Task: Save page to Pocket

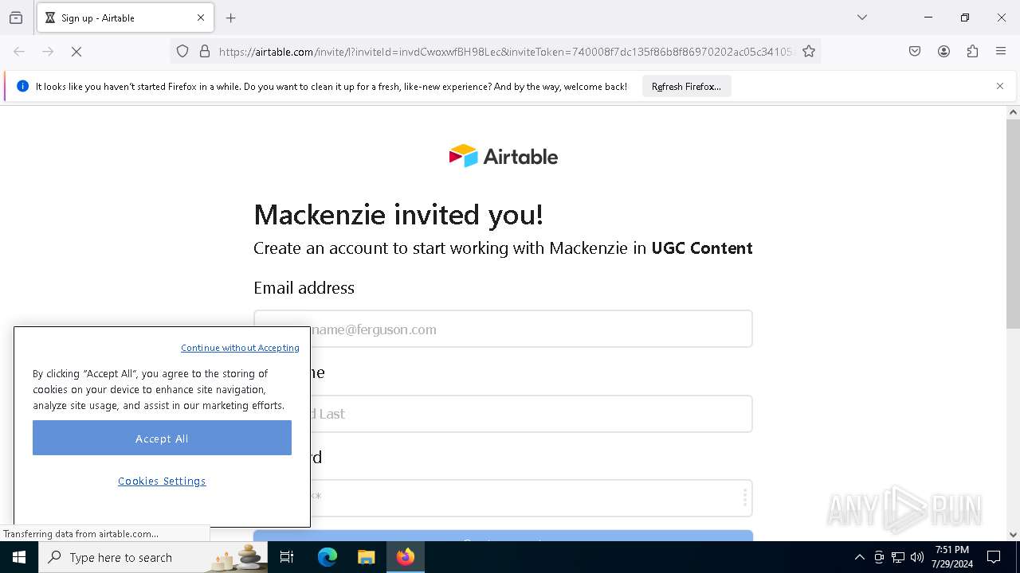Action: tap(915, 52)
